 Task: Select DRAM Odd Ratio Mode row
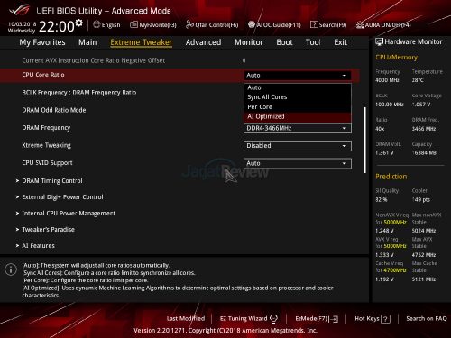click(54, 110)
